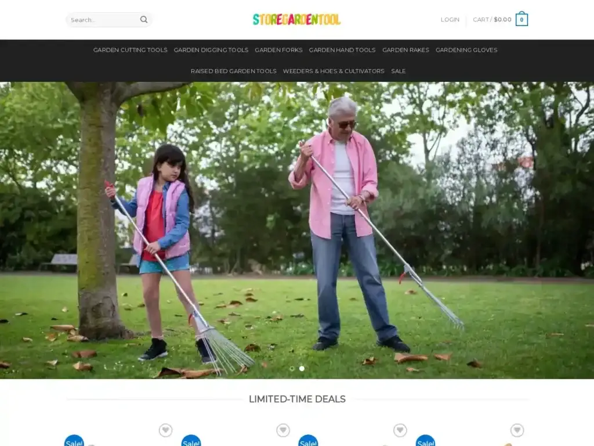Go to Garden Forks category
The height and width of the screenshot is (446, 594).
278,50
